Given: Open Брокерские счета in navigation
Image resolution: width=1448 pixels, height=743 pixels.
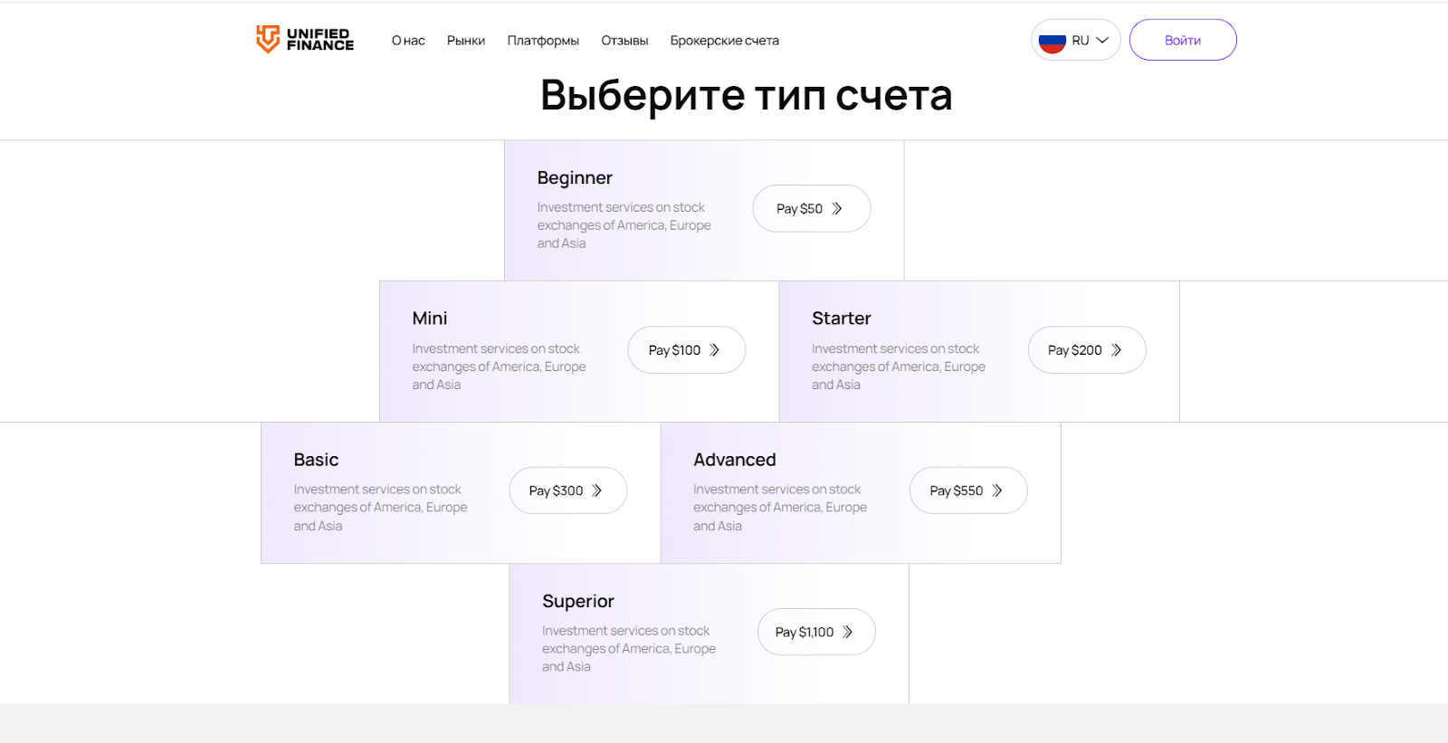Looking at the screenshot, I should 724,41.
